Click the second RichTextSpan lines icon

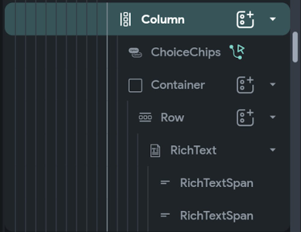tap(165, 215)
